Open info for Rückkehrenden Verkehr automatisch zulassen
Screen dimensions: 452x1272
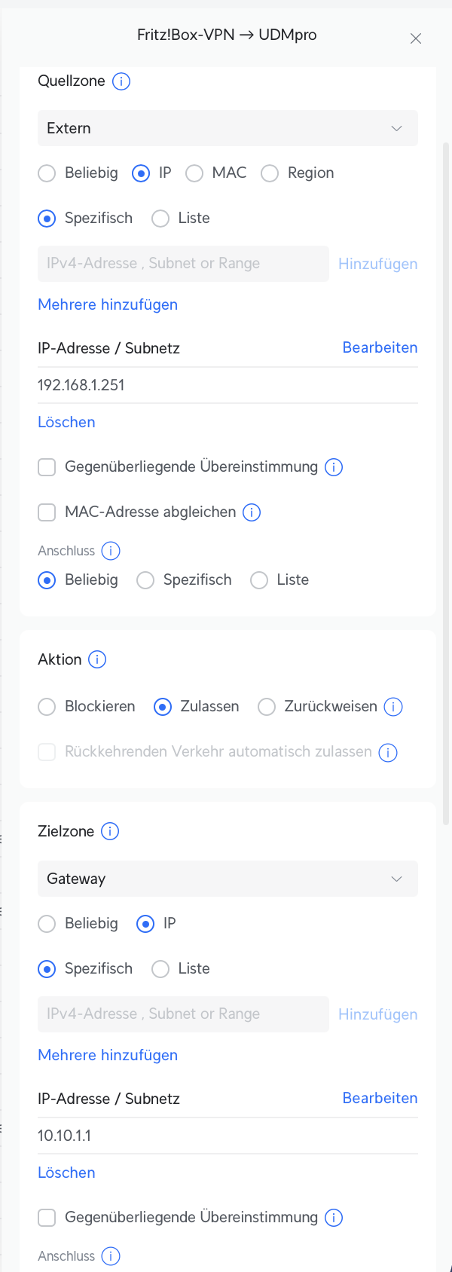coord(388,752)
